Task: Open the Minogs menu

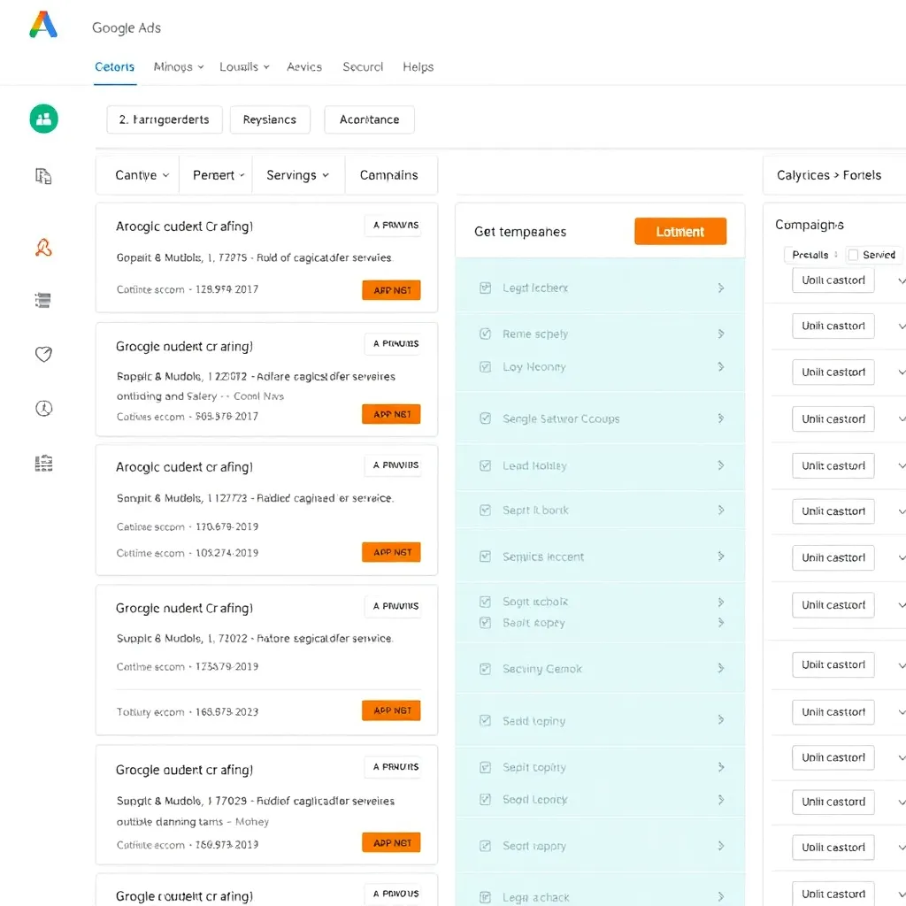Action: (177, 66)
